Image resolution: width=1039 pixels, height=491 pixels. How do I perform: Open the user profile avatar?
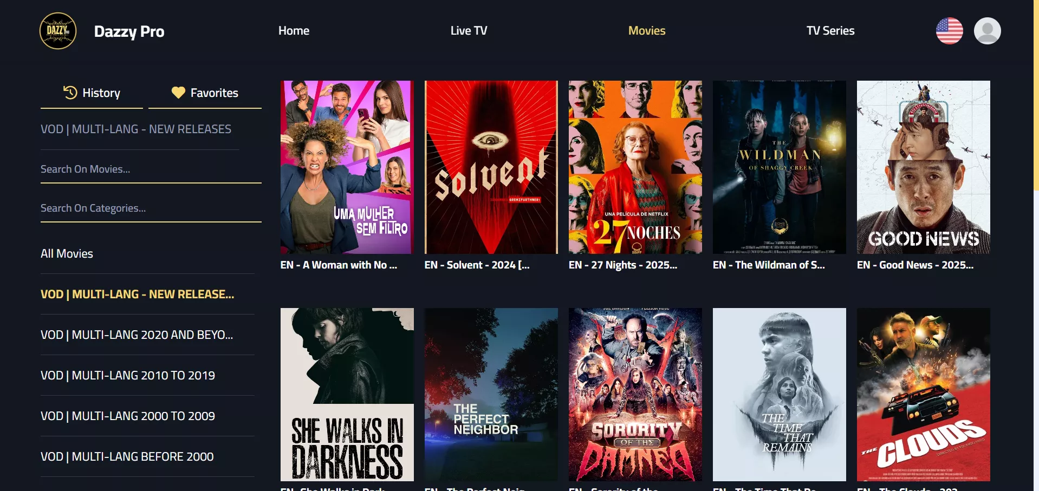point(987,31)
